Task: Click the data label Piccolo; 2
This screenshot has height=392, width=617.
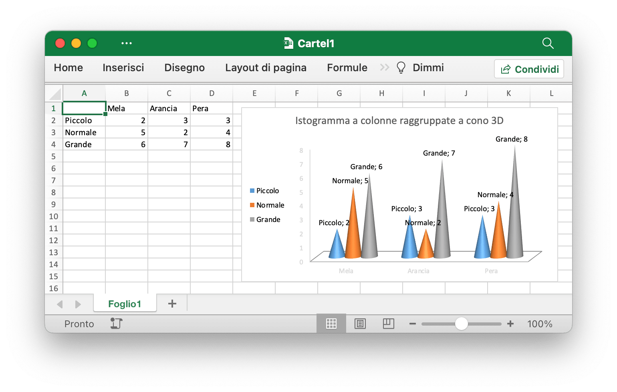Action: point(334,223)
